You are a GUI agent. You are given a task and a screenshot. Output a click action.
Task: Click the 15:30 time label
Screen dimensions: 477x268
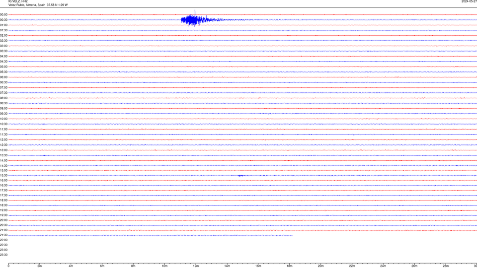3,176
